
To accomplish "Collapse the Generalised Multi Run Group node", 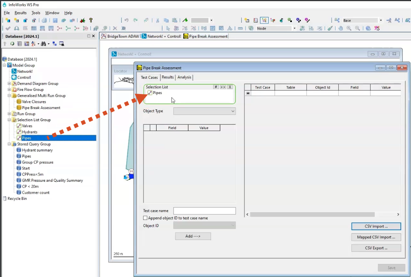I will (9, 96).
